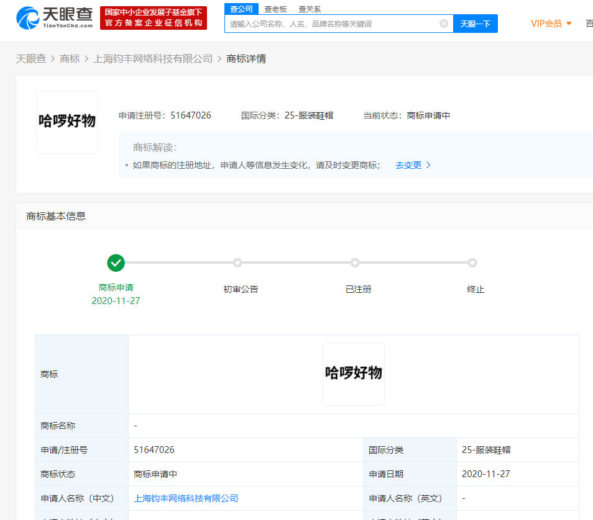Click the 已注册 progress step circle
This screenshot has height=520, width=593.
tap(355, 263)
